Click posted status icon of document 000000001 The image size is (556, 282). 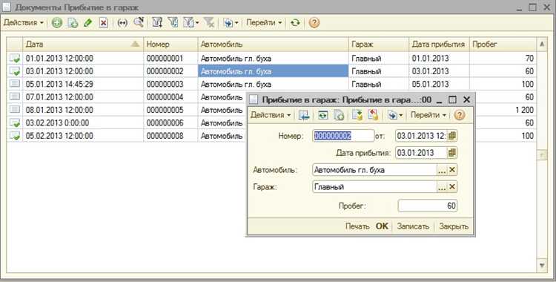(15, 58)
